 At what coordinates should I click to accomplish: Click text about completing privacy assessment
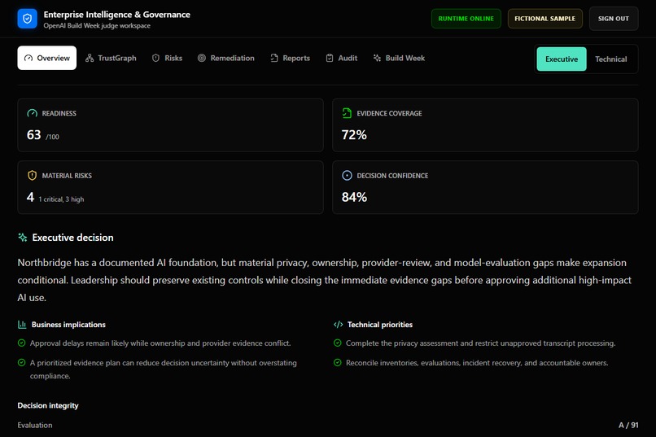pyautogui.click(x=480, y=343)
